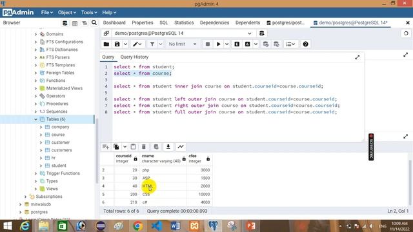The width and height of the screenshot is (413, 232).
Task: Select the customers table in tree
Action: coord(61,150)
